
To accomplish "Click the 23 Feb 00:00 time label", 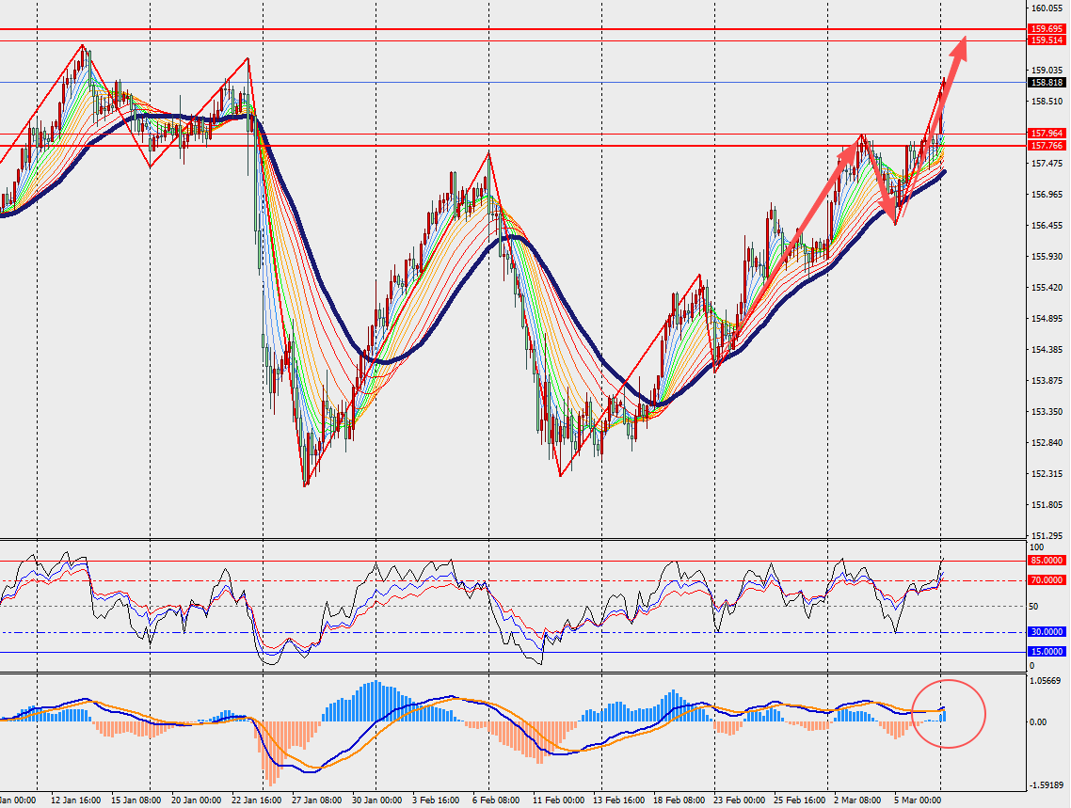I will coord(739,800).
